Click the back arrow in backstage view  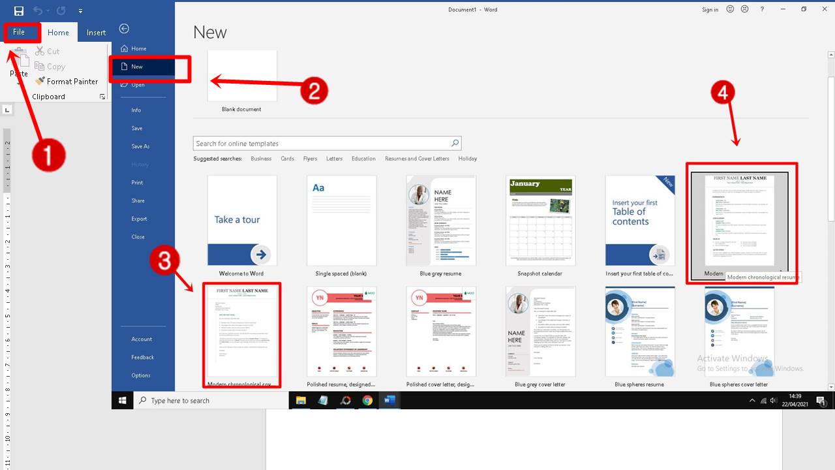(124, 29)
